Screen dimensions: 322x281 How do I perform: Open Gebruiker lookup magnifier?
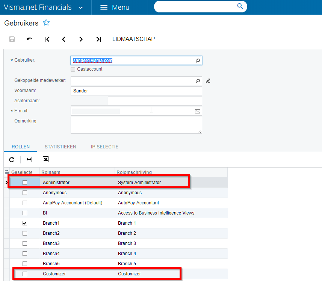click(198, 60)
